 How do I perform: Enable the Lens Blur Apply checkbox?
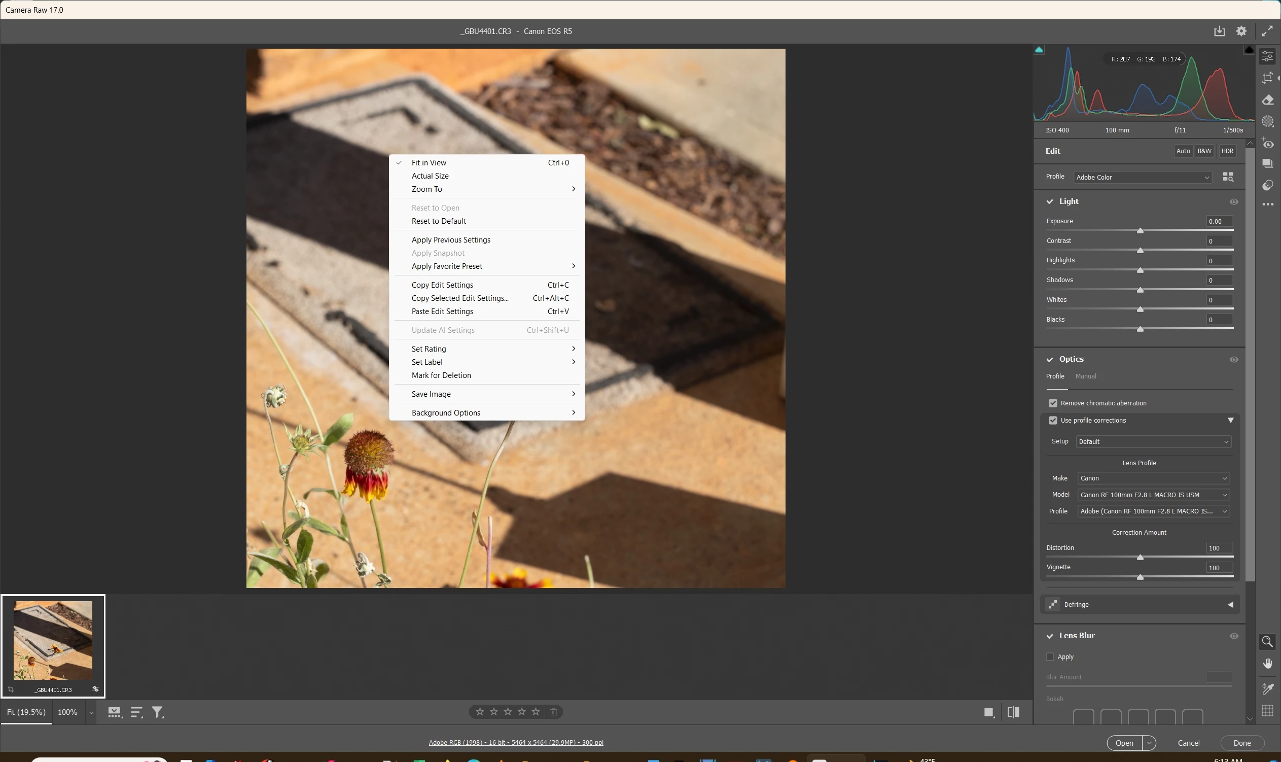click(1050, 657)
